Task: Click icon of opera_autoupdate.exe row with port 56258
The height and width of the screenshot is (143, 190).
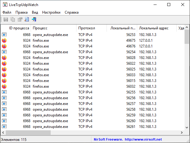Action: 4,109
